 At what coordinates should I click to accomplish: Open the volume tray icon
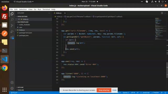pyautogui.click(x=156, y=2)
